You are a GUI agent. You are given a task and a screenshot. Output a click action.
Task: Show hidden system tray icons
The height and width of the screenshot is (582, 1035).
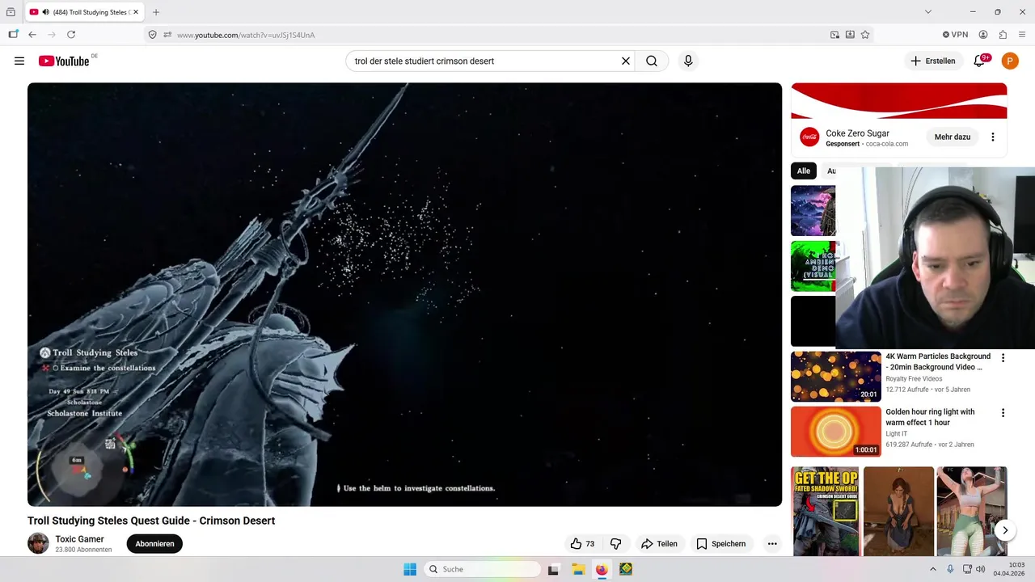[932, 569]
